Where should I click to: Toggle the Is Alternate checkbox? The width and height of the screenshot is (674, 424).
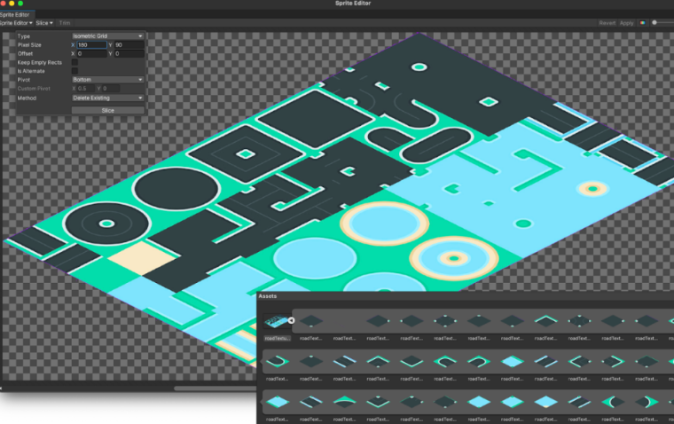[74, 71]
